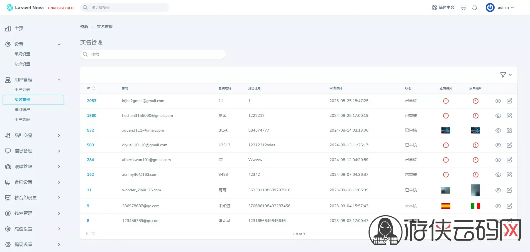This screenshot has height=252, width=530.
Task: Select 用户列表 in the sidebar
Action: point(22,90)
